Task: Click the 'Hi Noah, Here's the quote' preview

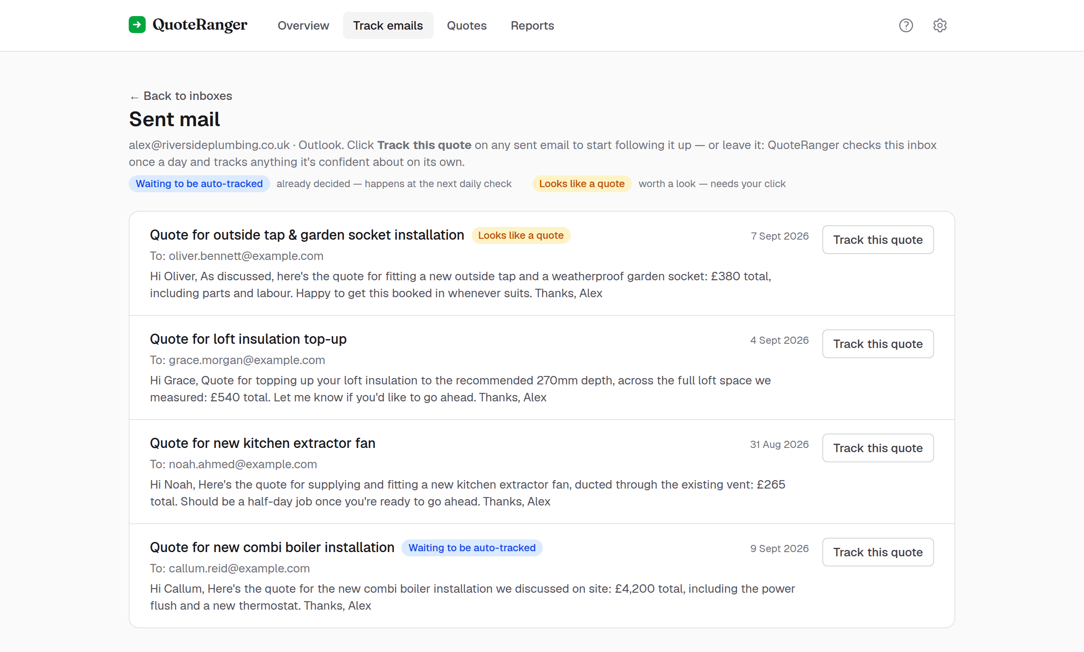Action: pyautogui.click(x=467, y=493)
